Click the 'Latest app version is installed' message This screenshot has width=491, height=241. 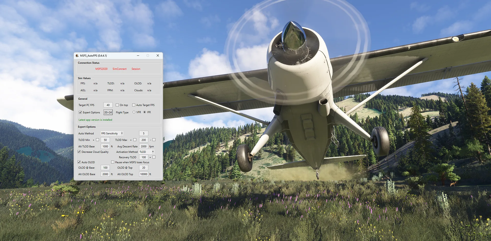coord(95,120)
